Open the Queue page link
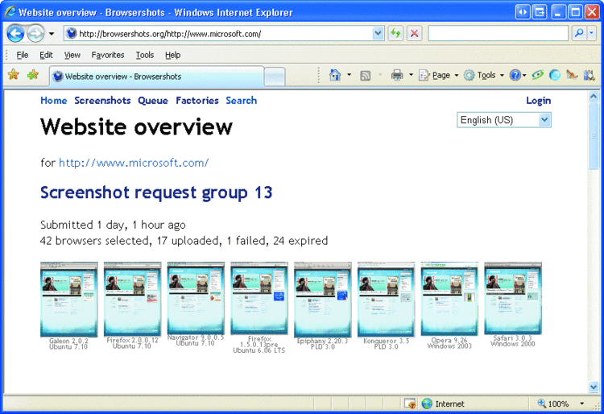The image size is (604, 414). (153, 101)
